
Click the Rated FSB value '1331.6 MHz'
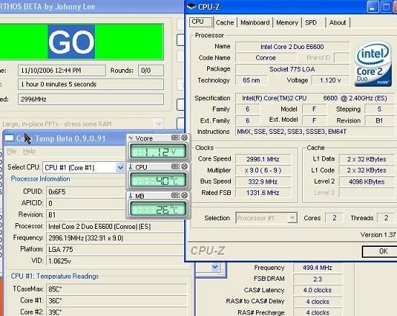tap(263, 193)
